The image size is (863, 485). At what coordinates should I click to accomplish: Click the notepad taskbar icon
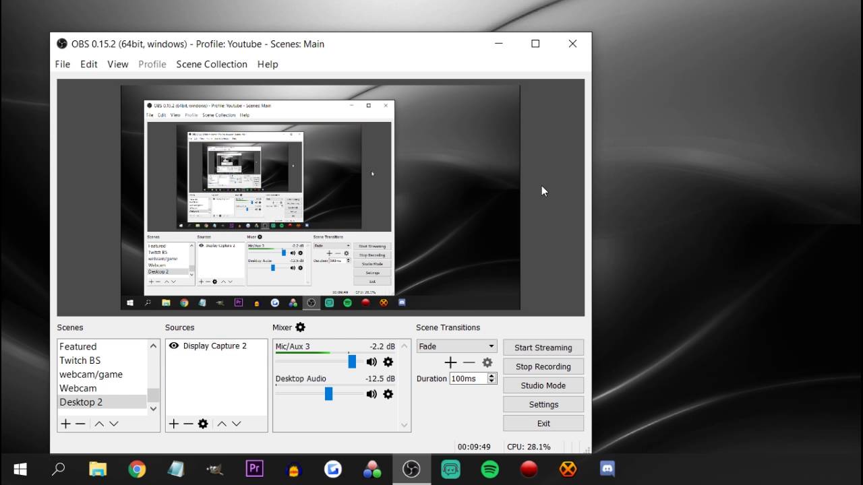176,469
